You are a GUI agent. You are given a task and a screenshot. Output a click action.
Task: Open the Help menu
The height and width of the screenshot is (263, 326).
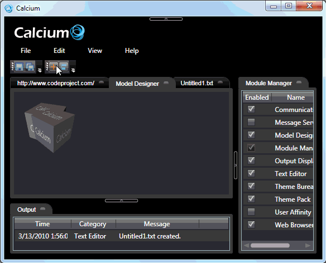(132, 51)
